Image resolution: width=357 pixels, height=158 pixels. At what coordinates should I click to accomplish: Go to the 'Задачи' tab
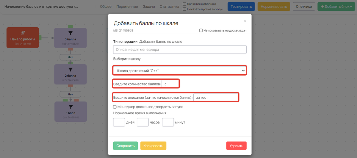click(149, 7)
